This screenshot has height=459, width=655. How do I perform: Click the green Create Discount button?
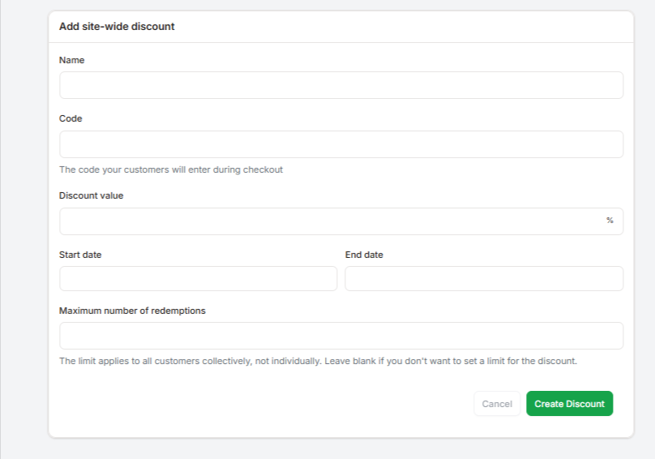coord(569,404)
